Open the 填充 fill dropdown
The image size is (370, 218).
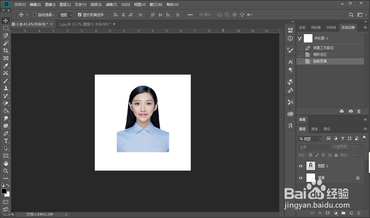pos(363,155)
